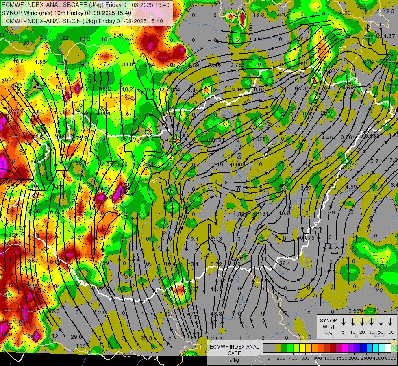
Task: Click the map value '47.9'
Action: point(193,314)
